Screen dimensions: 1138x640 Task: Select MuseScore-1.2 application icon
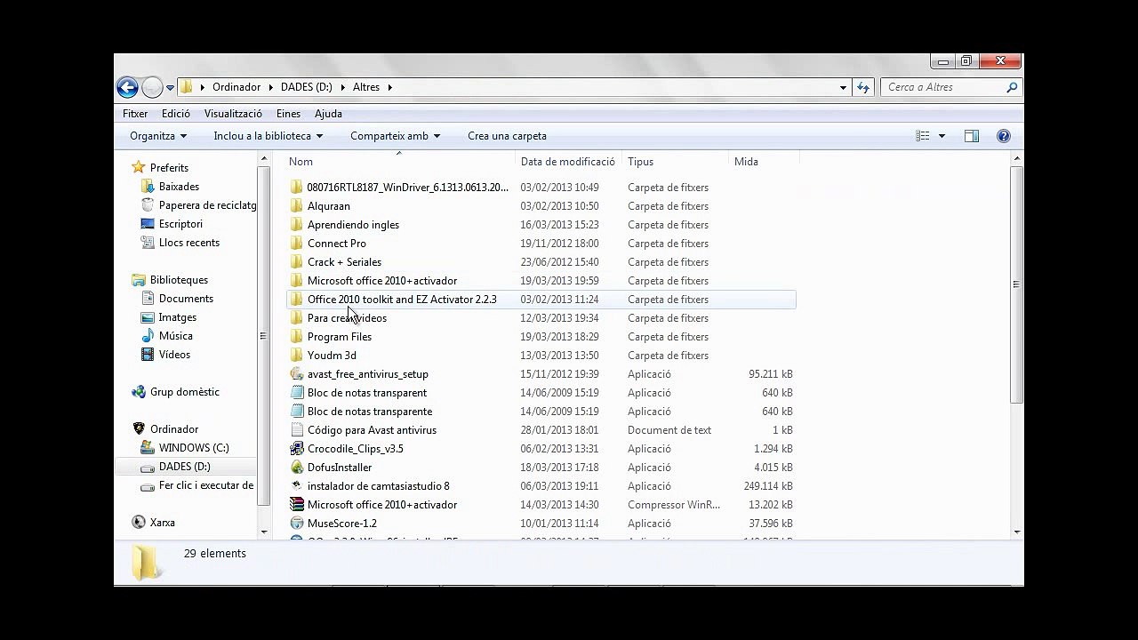(x=297, y=524)
